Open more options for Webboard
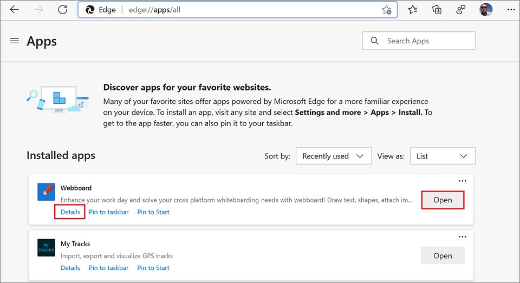Viewport: 520px width, 283px height. point(462,181)
